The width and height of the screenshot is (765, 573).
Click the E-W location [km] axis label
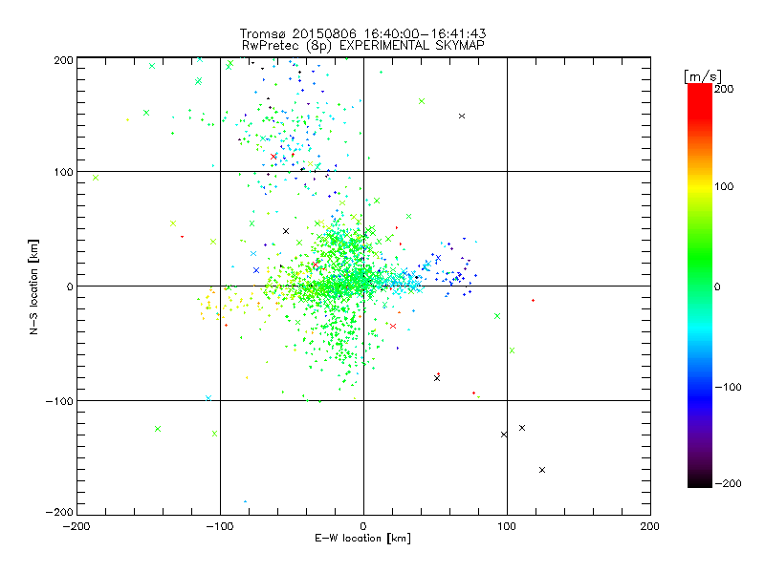pyautogui.click(x=363, y=538)
